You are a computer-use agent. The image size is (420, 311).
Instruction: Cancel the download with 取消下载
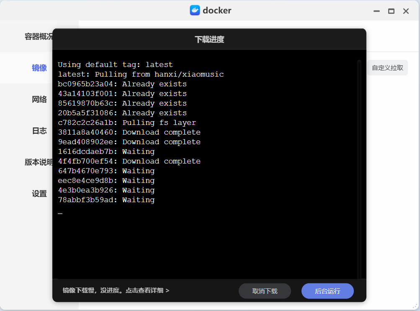click(265, 291)
